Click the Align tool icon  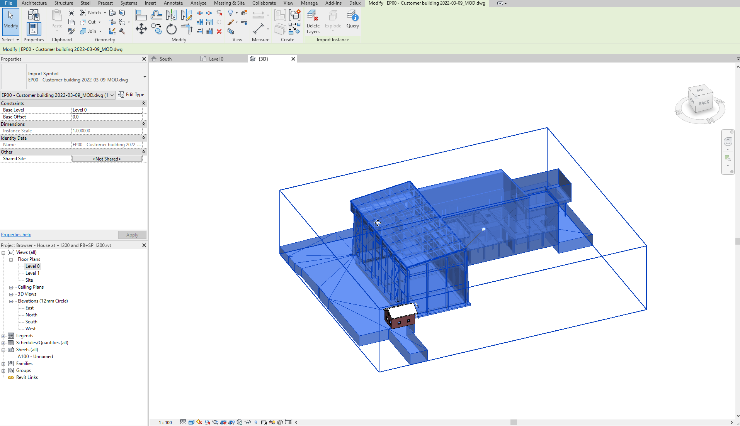click(x=141, y=15)
